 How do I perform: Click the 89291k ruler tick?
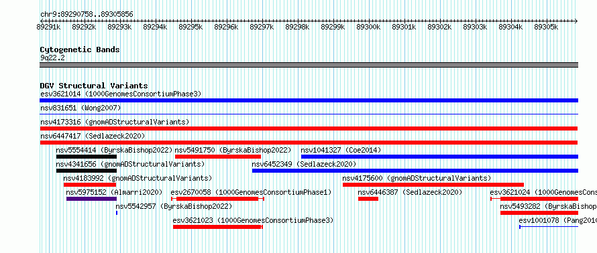(x=48, y=27)
